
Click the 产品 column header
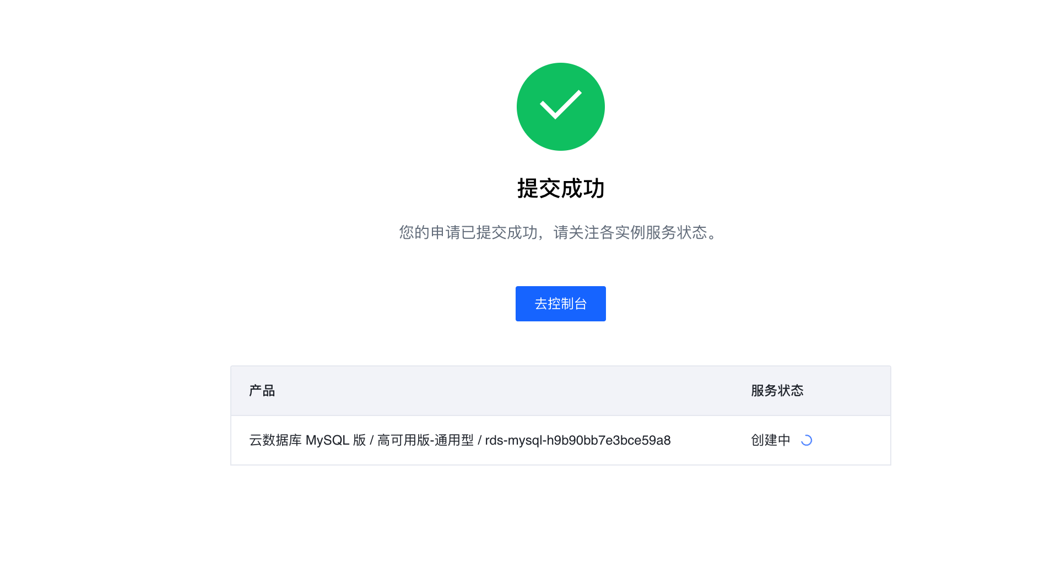[x=262, y=391]
